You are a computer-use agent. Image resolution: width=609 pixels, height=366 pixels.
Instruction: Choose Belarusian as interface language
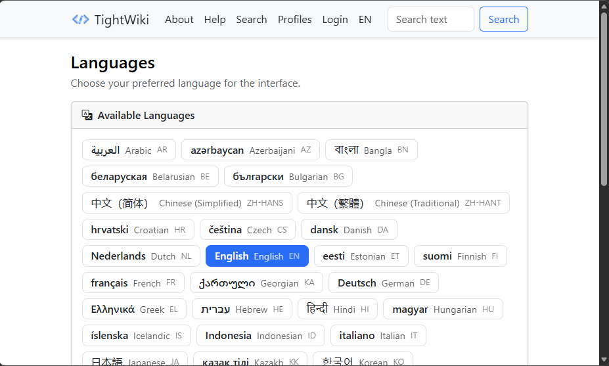click(150, 176)
